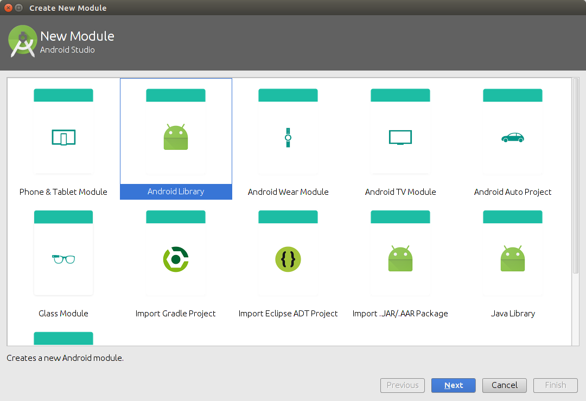This screenshot has height=401, width=586.
Task: Select the Glass Module glasses icon
Action: 63,259
